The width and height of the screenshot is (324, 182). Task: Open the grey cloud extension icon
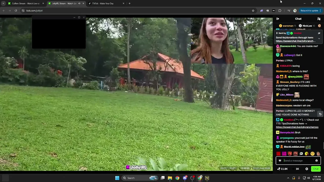click(x=268, y=11)
